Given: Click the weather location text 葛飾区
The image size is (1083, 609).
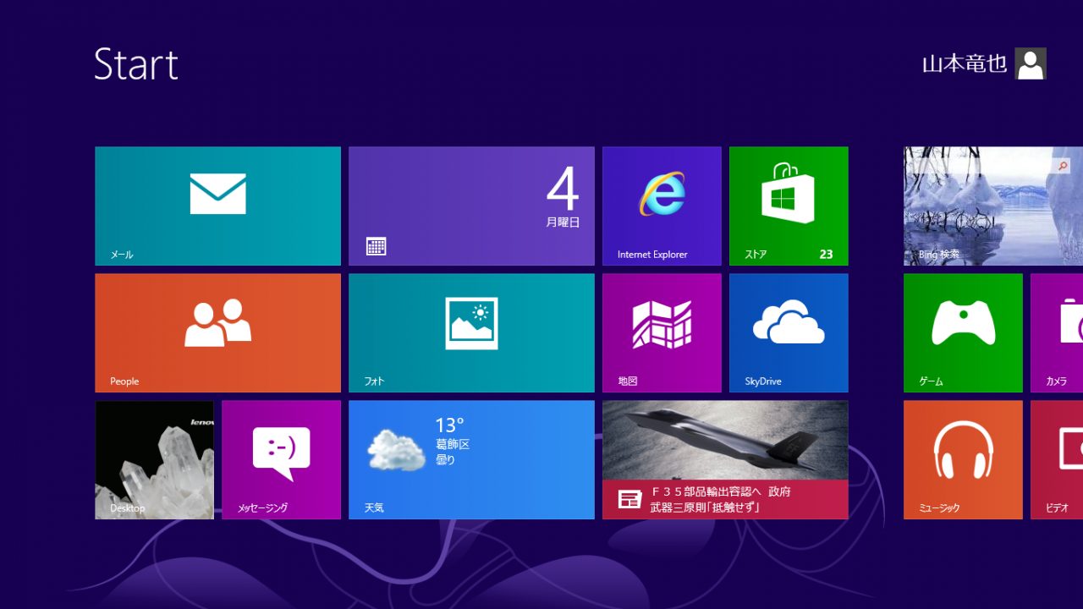Looking at the screenshot, I should [x=453, y=444].
